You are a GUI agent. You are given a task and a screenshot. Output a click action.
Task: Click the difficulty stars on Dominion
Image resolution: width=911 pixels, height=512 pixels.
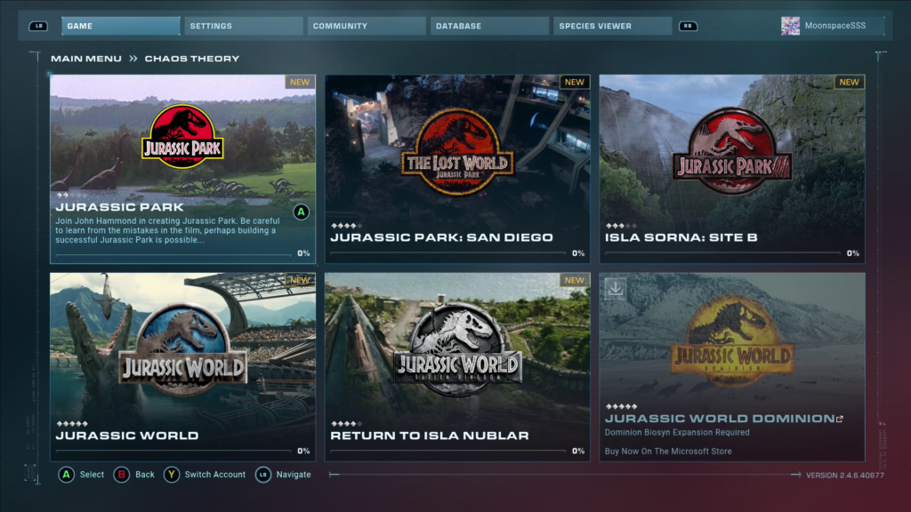(621, 406)
